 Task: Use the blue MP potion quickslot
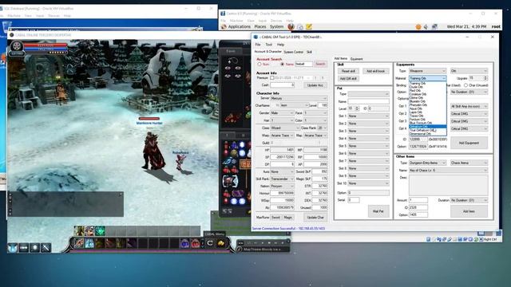pyautogui.click(x=184, y=243)
